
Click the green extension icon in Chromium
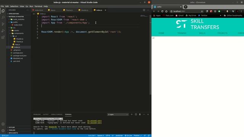(x=219, y=11)
